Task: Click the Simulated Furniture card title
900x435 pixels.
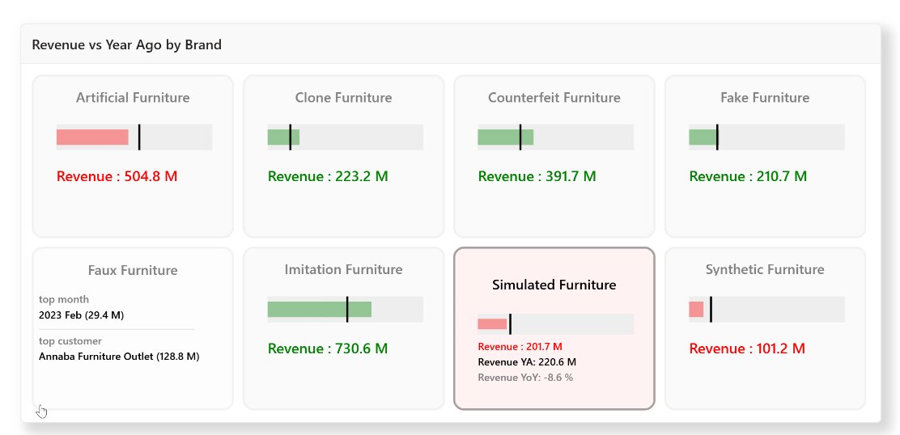Action: pyautogui.click(x=554, y=285)
